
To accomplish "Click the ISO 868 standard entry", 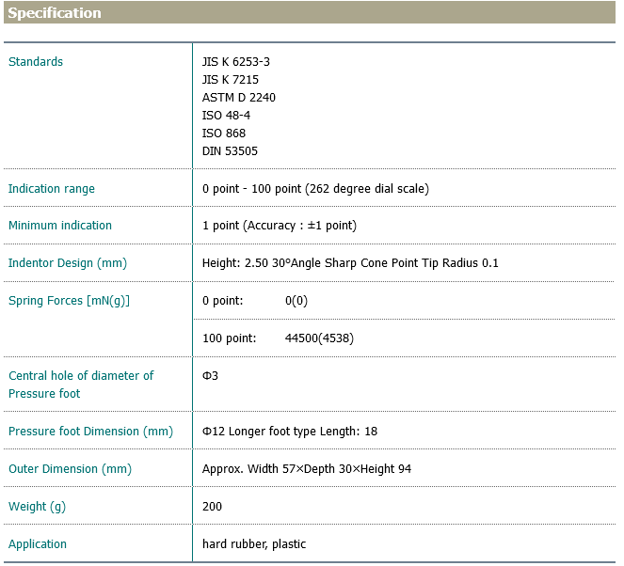I will pos(224,134).
